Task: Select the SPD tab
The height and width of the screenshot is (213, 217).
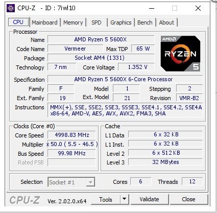Action: tap(97, 22)
